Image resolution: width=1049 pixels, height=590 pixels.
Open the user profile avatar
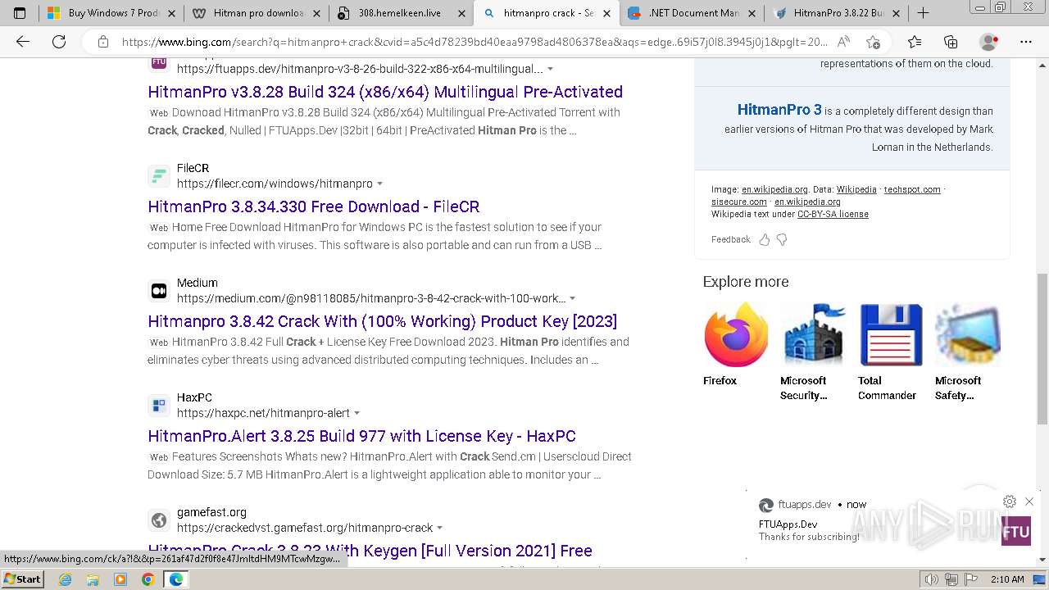[x=989, y=42]
